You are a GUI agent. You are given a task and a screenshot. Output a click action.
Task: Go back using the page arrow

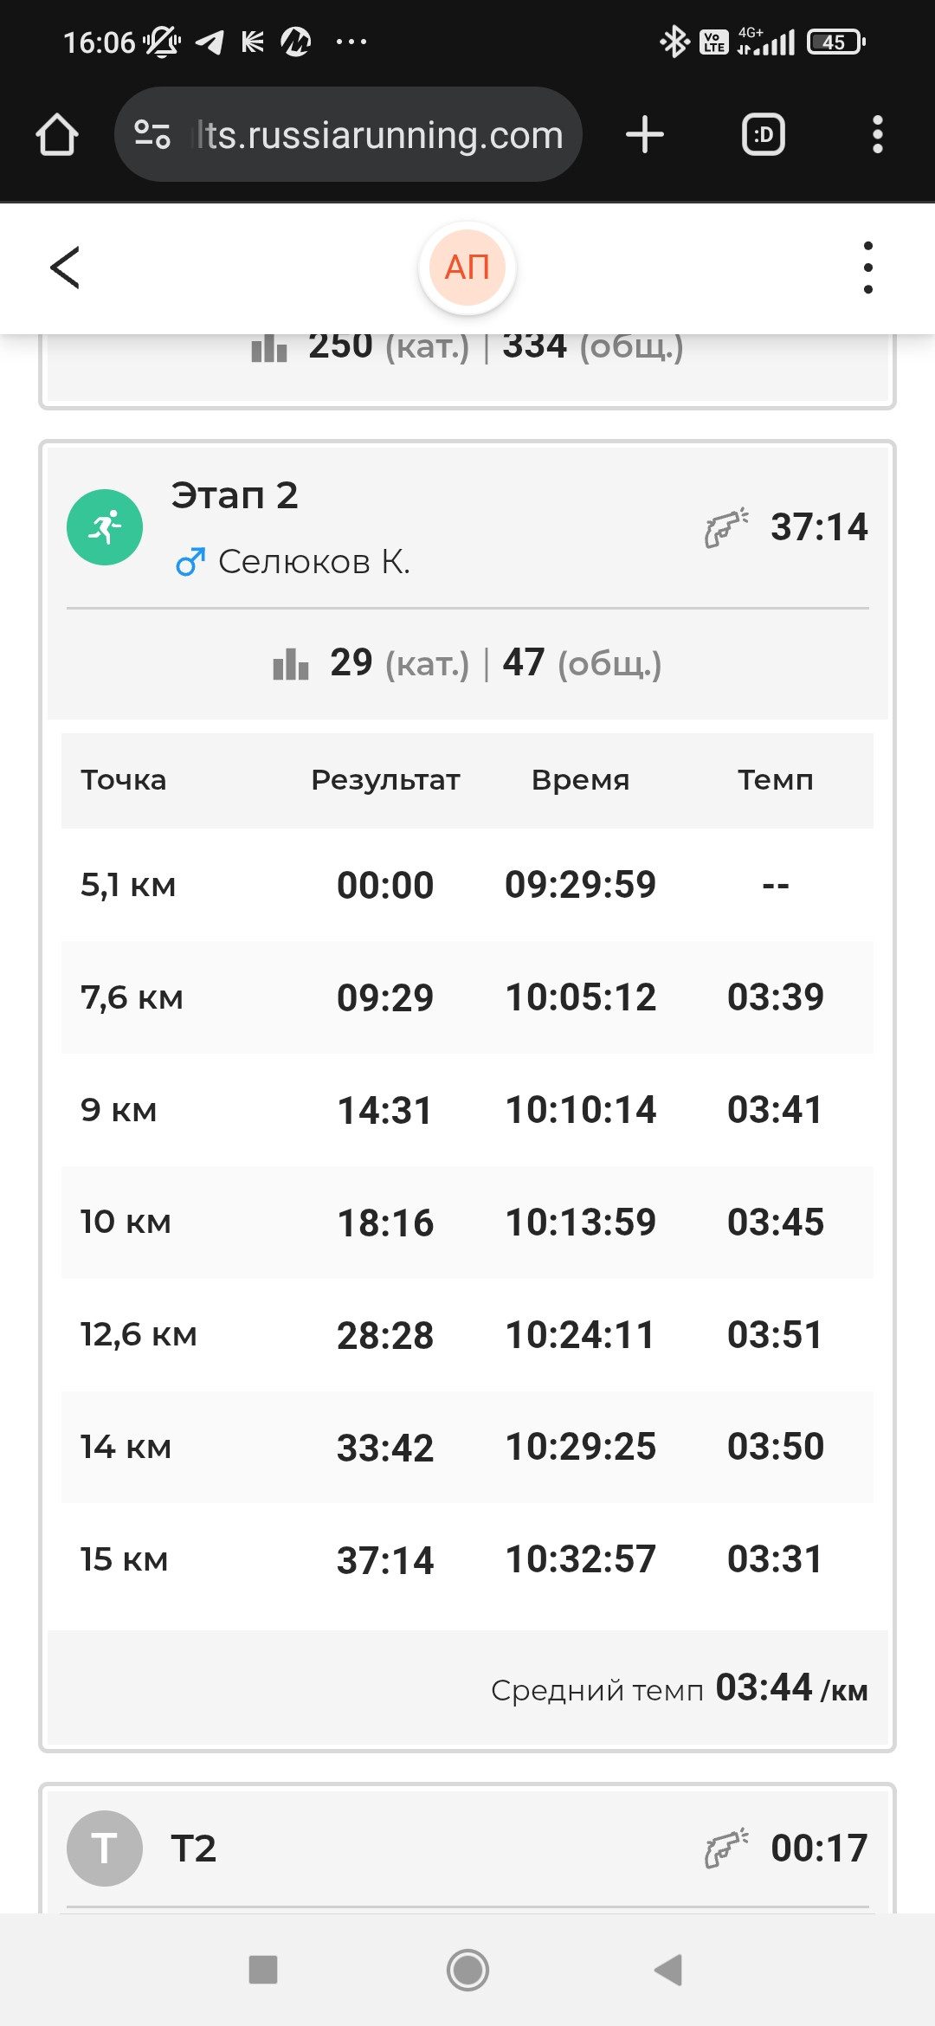click(x=66, y=268)
